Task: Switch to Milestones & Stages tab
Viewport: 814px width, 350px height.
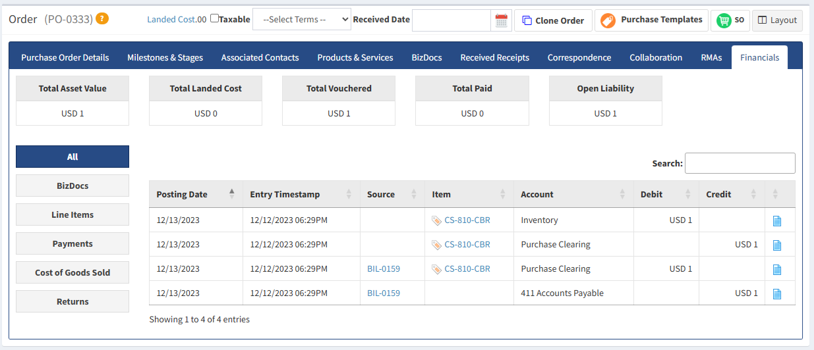Action: tap(165, 57)
